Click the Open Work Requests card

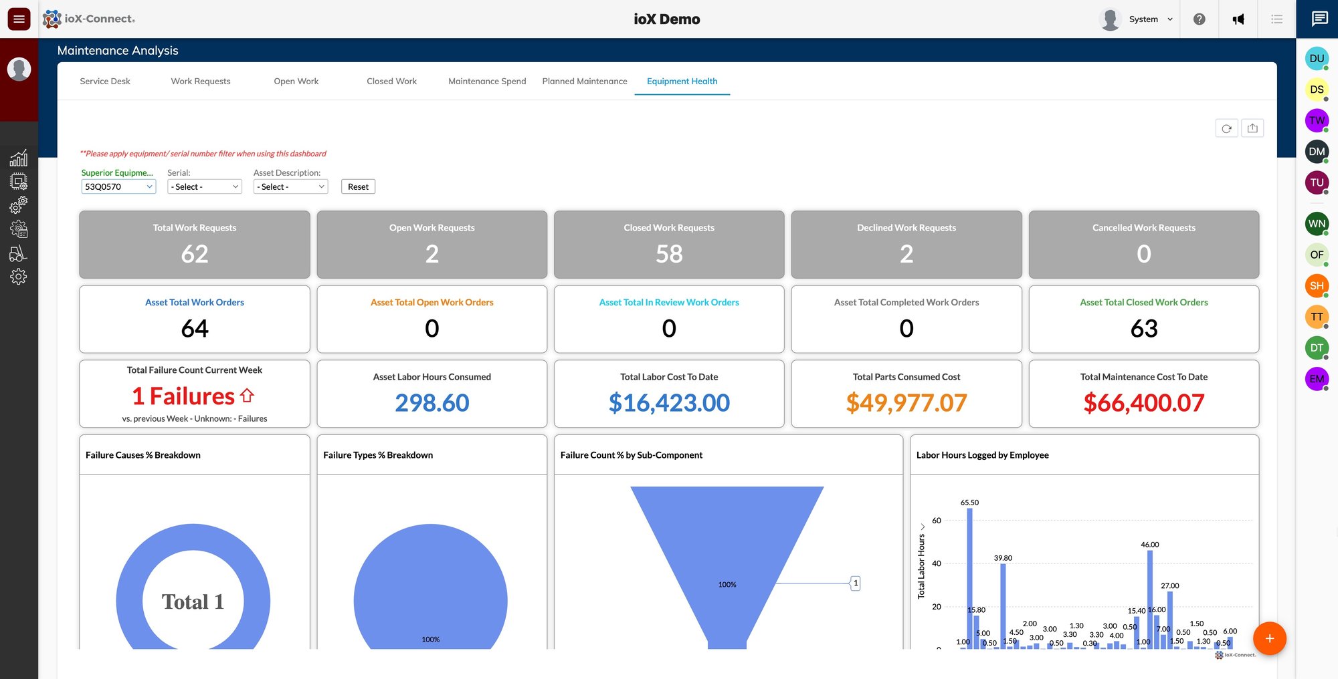tap(432, 245)
